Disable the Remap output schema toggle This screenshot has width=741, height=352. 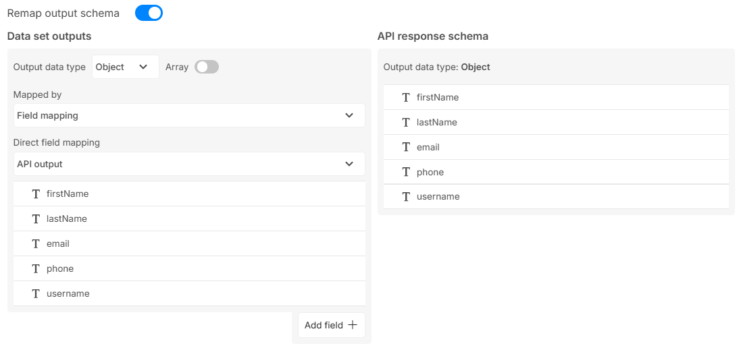coord(149,13)
